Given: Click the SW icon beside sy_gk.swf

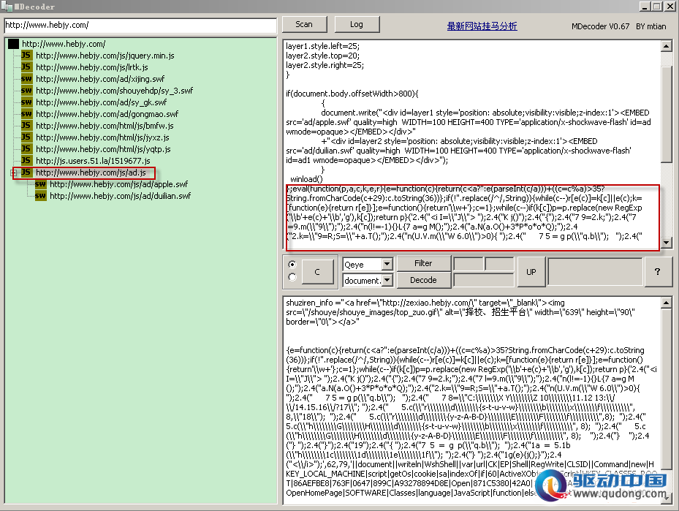Looking at the screenshot, I should pyautogui.click(x=26, y=102).
